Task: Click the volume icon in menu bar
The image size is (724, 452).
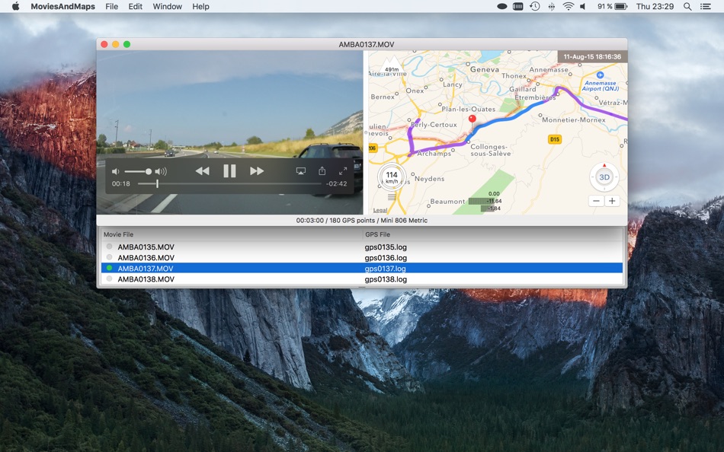Action: (583, 6)
